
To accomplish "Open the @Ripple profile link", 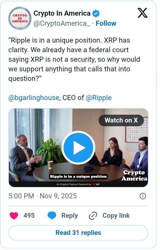I will tap(99, 98).
